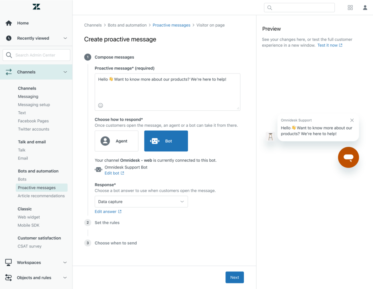
Task: Open Article recommendations page
Action: [41, 196]
